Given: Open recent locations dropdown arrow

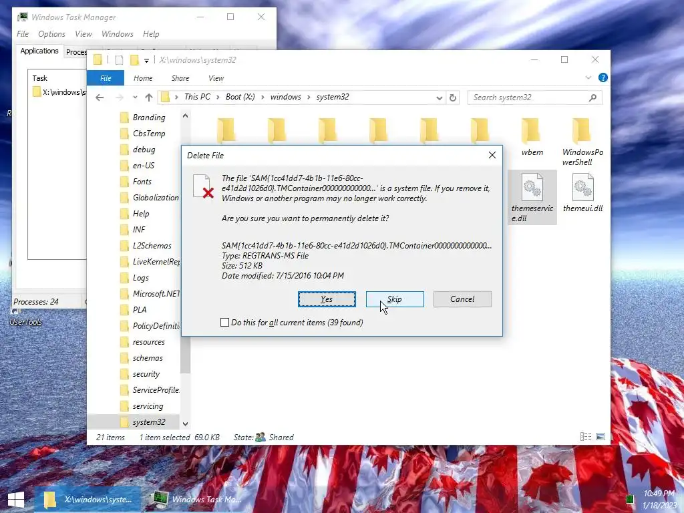Looking at the screenshot, I should pos(135,98).
